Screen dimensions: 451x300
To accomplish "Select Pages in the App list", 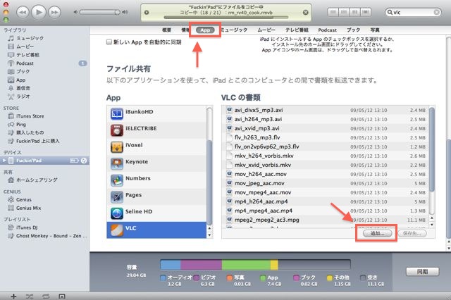I will [156, 197].
